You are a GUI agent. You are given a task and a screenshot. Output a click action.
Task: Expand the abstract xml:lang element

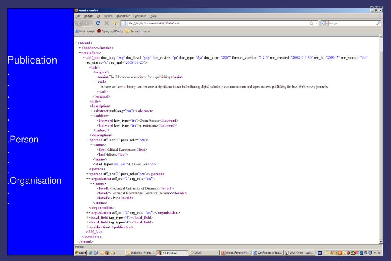pyautogui.click(x=91, y=111)
